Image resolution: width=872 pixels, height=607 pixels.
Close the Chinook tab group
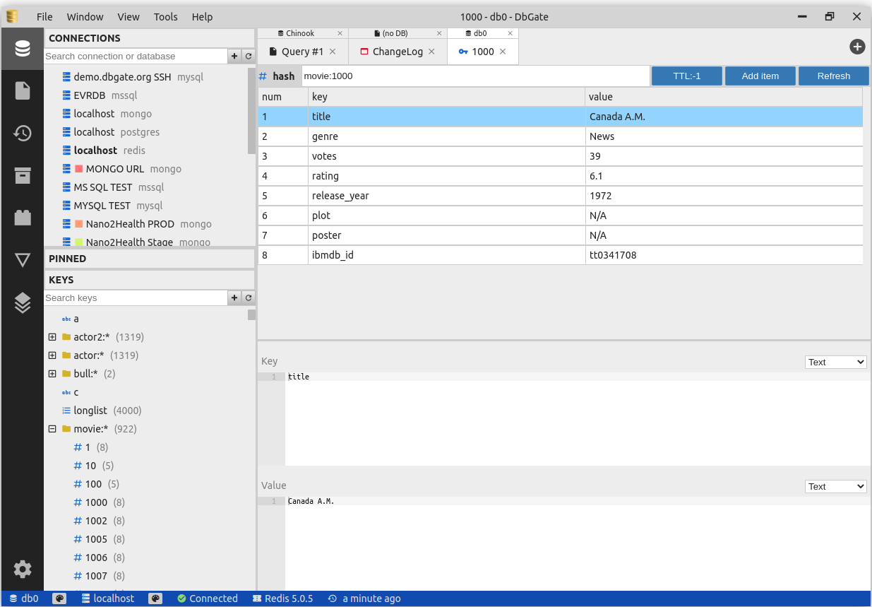(340, 33)
